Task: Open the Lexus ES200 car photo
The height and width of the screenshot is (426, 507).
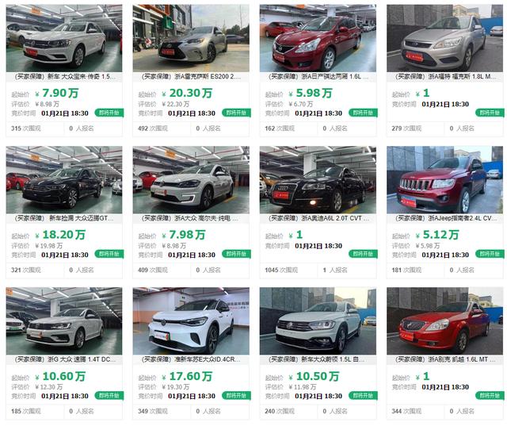Action: coord(191,38)
